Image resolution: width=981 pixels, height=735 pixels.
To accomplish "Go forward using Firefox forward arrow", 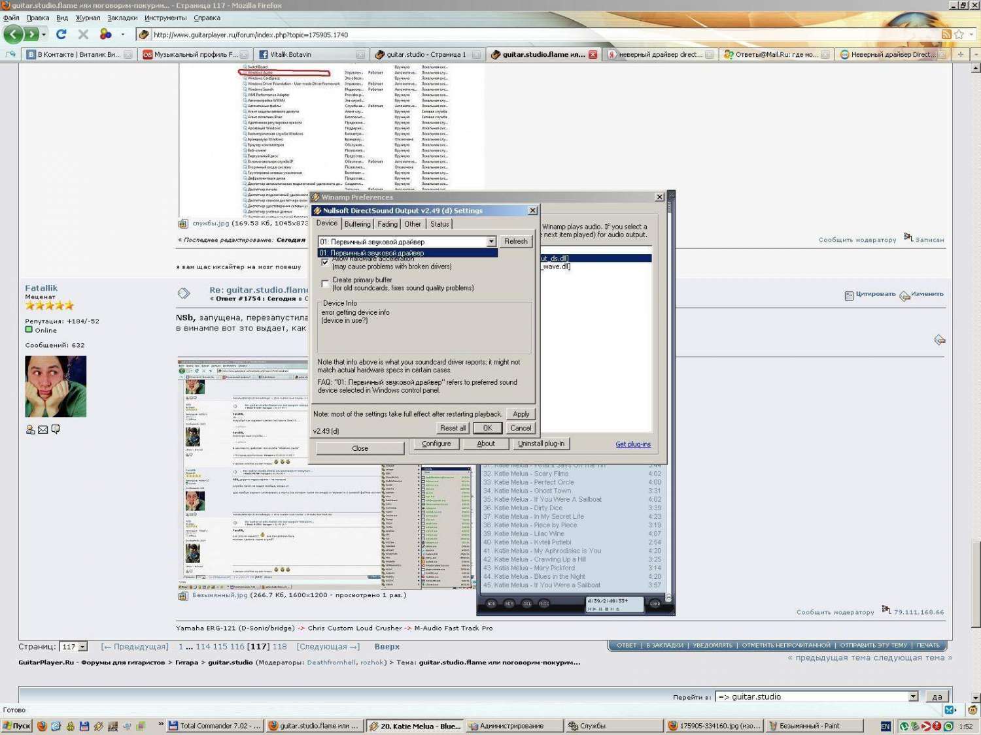I will pyautogui.click(x=31, y=34).
